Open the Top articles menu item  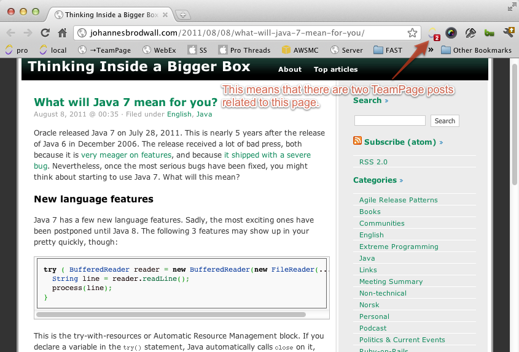(335, 69)
